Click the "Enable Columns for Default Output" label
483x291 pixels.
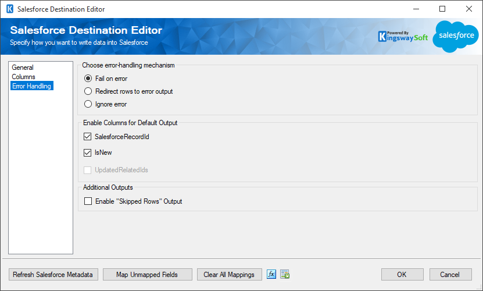point(130,123)
